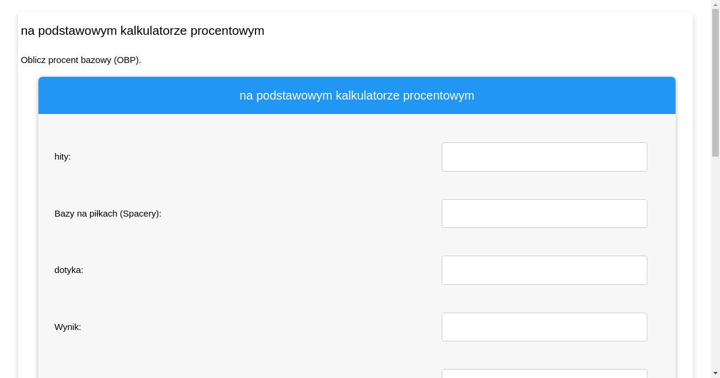Select the hity field label
This screenshot has height=378, width=720.
coord(62,157)
